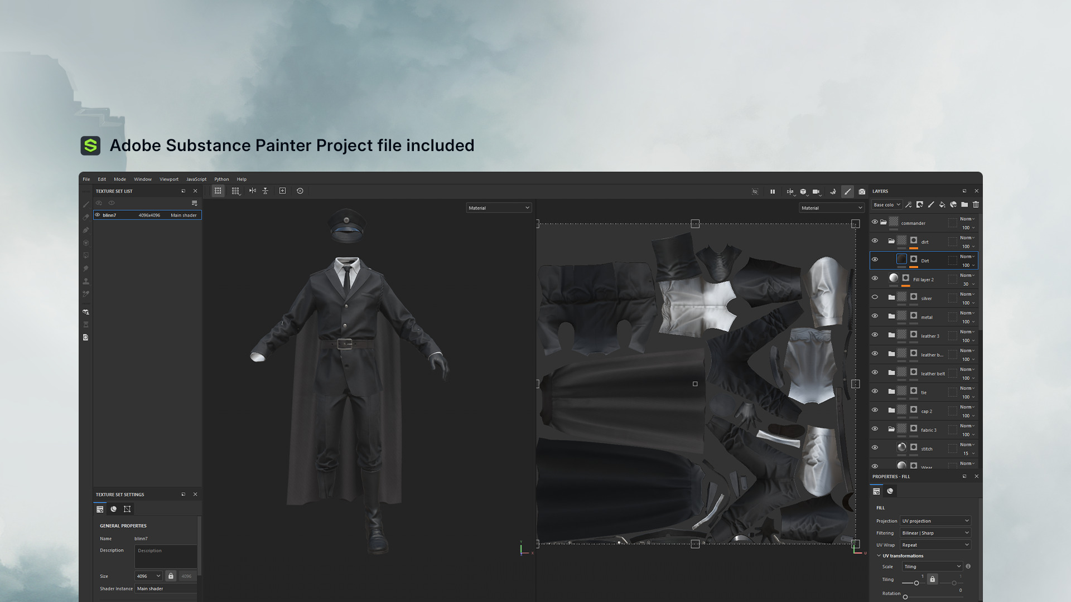Click the Description text field
The height and width of the screenshot is (602, 1071).
tap(166, 557)
